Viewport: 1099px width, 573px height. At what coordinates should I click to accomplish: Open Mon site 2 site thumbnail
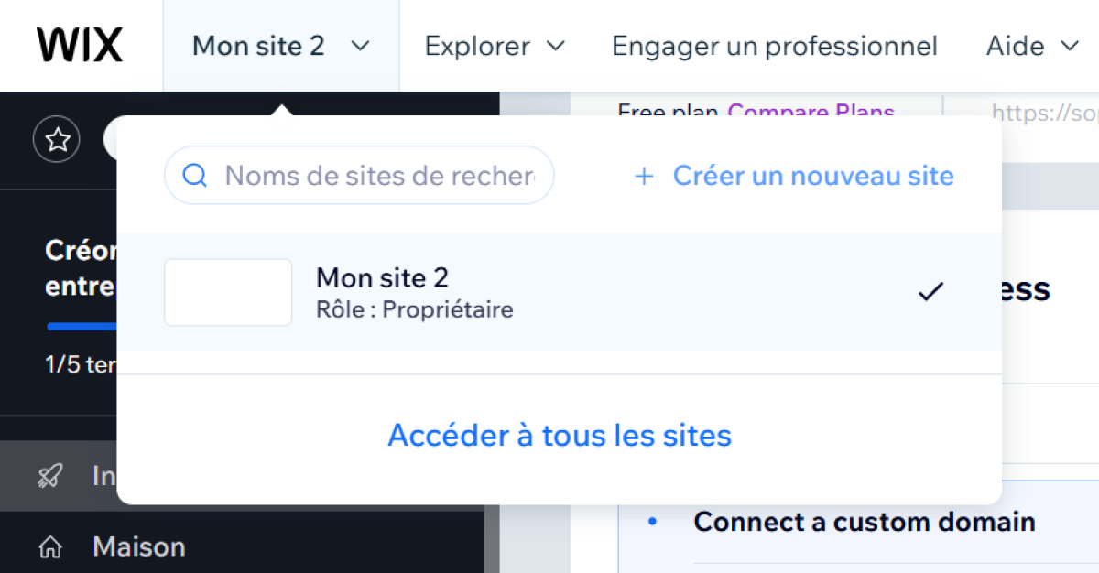[228, 292]
